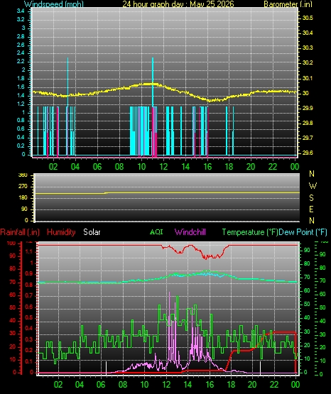The width and height of the screenshot is (331, 394).
Task: Click the Rainfall (.in) legend label
Action: (20, 232)
